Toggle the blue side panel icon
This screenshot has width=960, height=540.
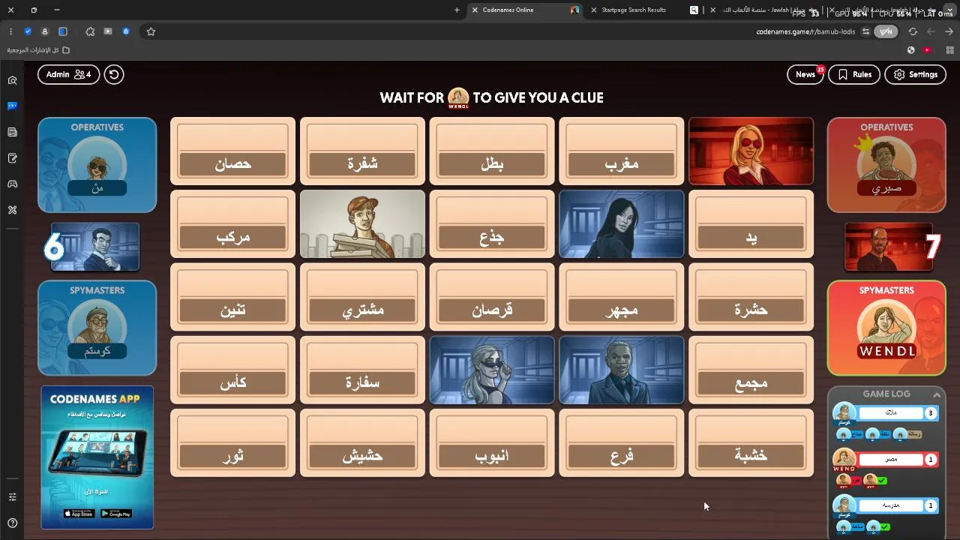63,31
